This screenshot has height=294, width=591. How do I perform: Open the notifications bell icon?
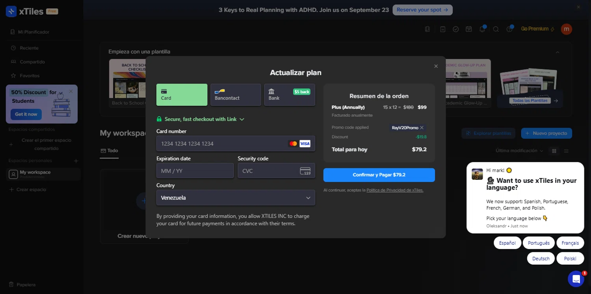482,29
